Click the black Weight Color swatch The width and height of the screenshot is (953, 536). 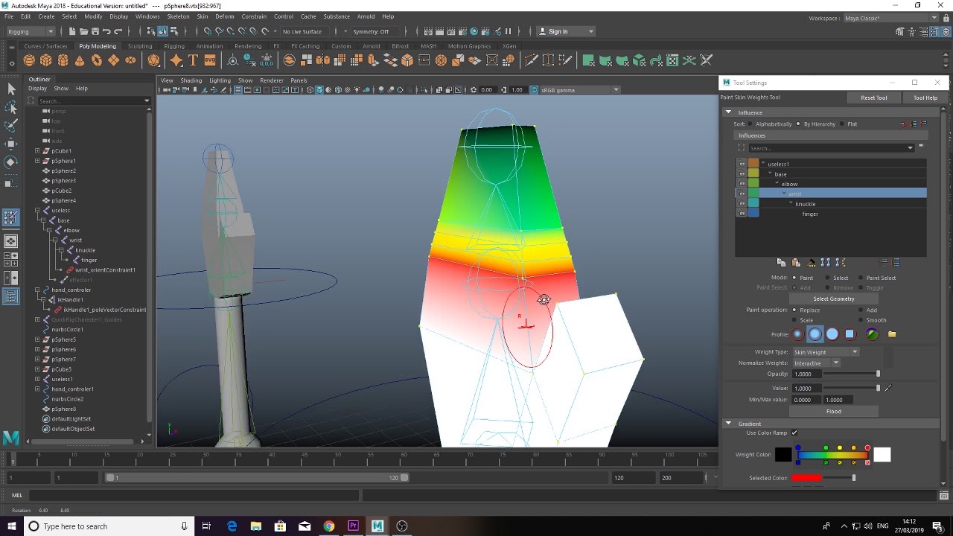tap(783, 455)
